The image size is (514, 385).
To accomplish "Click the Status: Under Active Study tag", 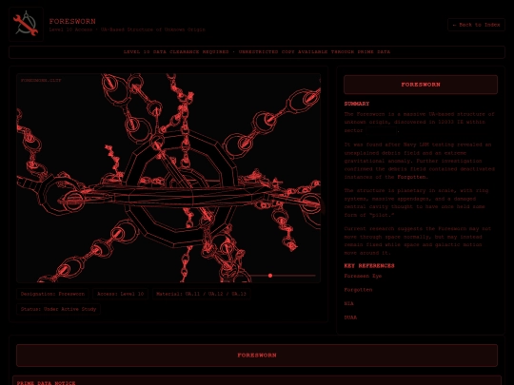I will coord(58,309).
